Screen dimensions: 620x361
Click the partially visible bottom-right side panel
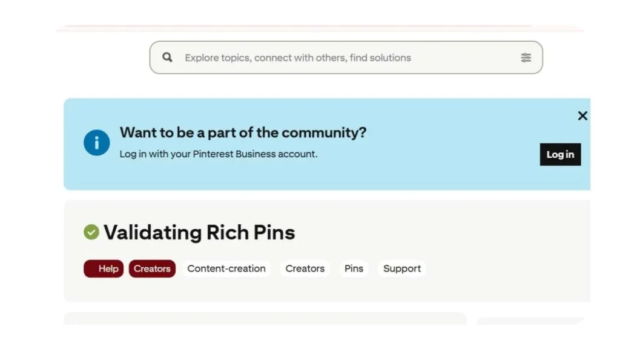coord(531,321)
